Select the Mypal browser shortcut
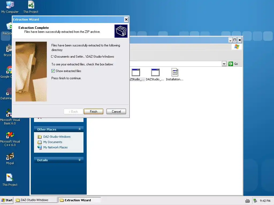Image resolution: width=274 pixels, height=205 pixels. tap(10, 159)
